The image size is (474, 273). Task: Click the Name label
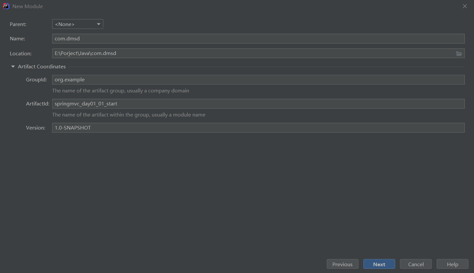tap(18, 39)
